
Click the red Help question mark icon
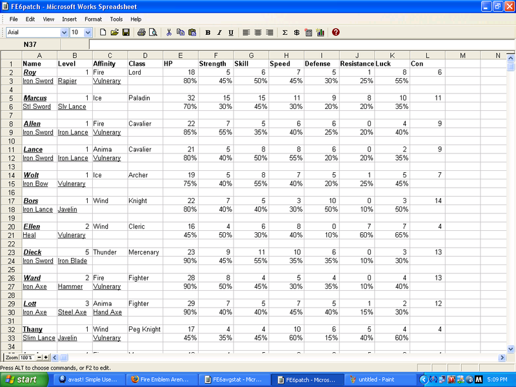(335, 32)
